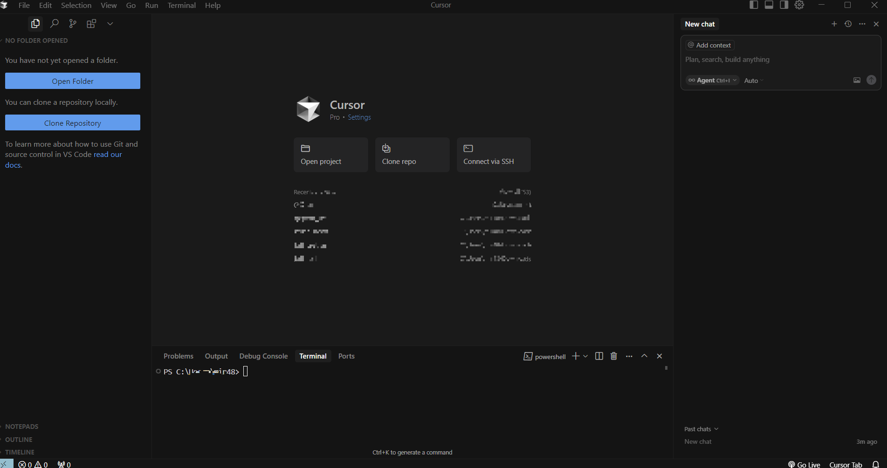The image size is (887, 468).
Task: Open the read our docs link
Action: 108,154
